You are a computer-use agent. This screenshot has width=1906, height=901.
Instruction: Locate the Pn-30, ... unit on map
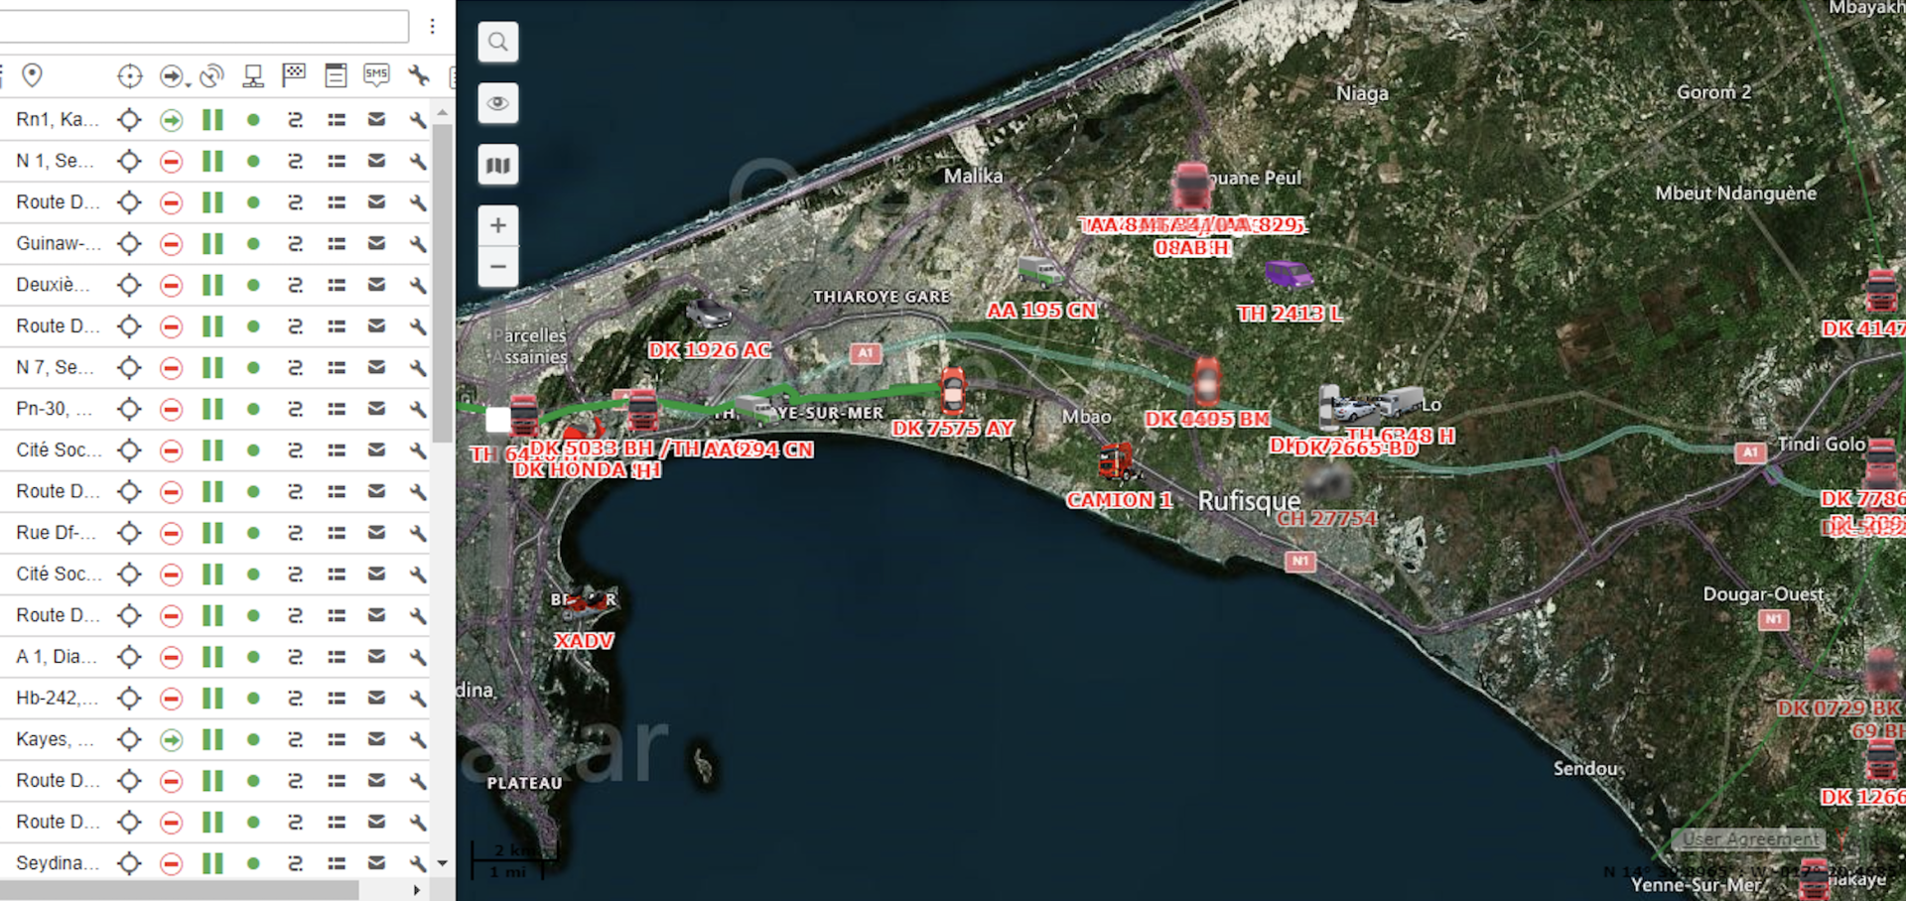[x=129, y=410]
